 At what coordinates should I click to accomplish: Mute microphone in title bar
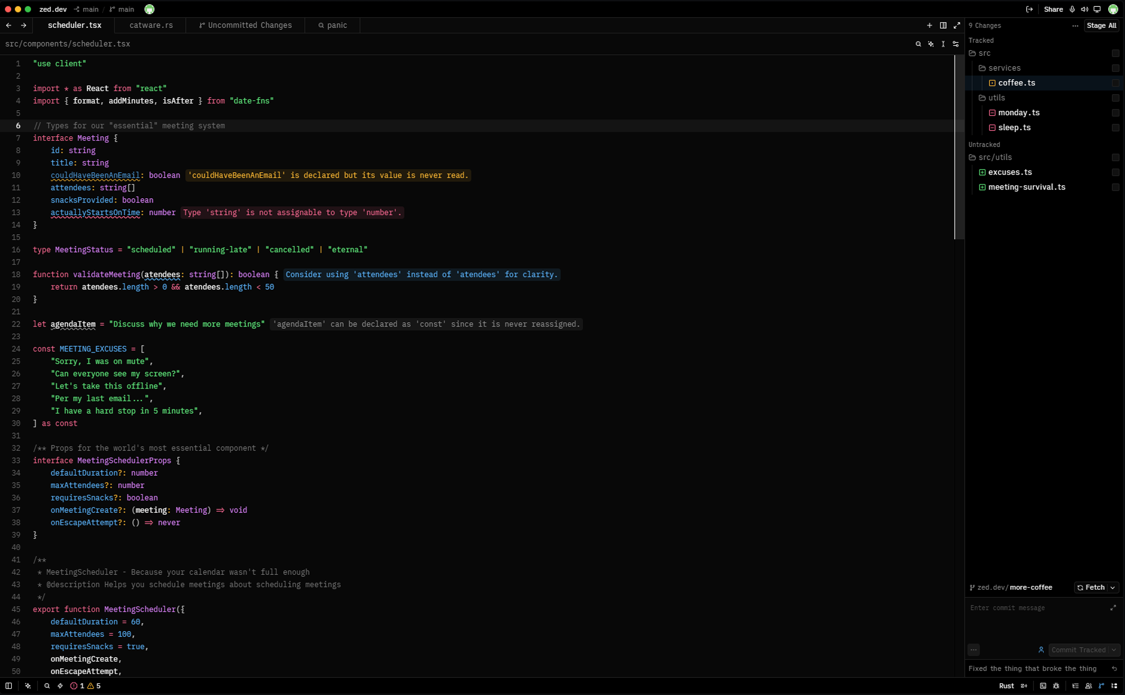[x=1072, y=9]
